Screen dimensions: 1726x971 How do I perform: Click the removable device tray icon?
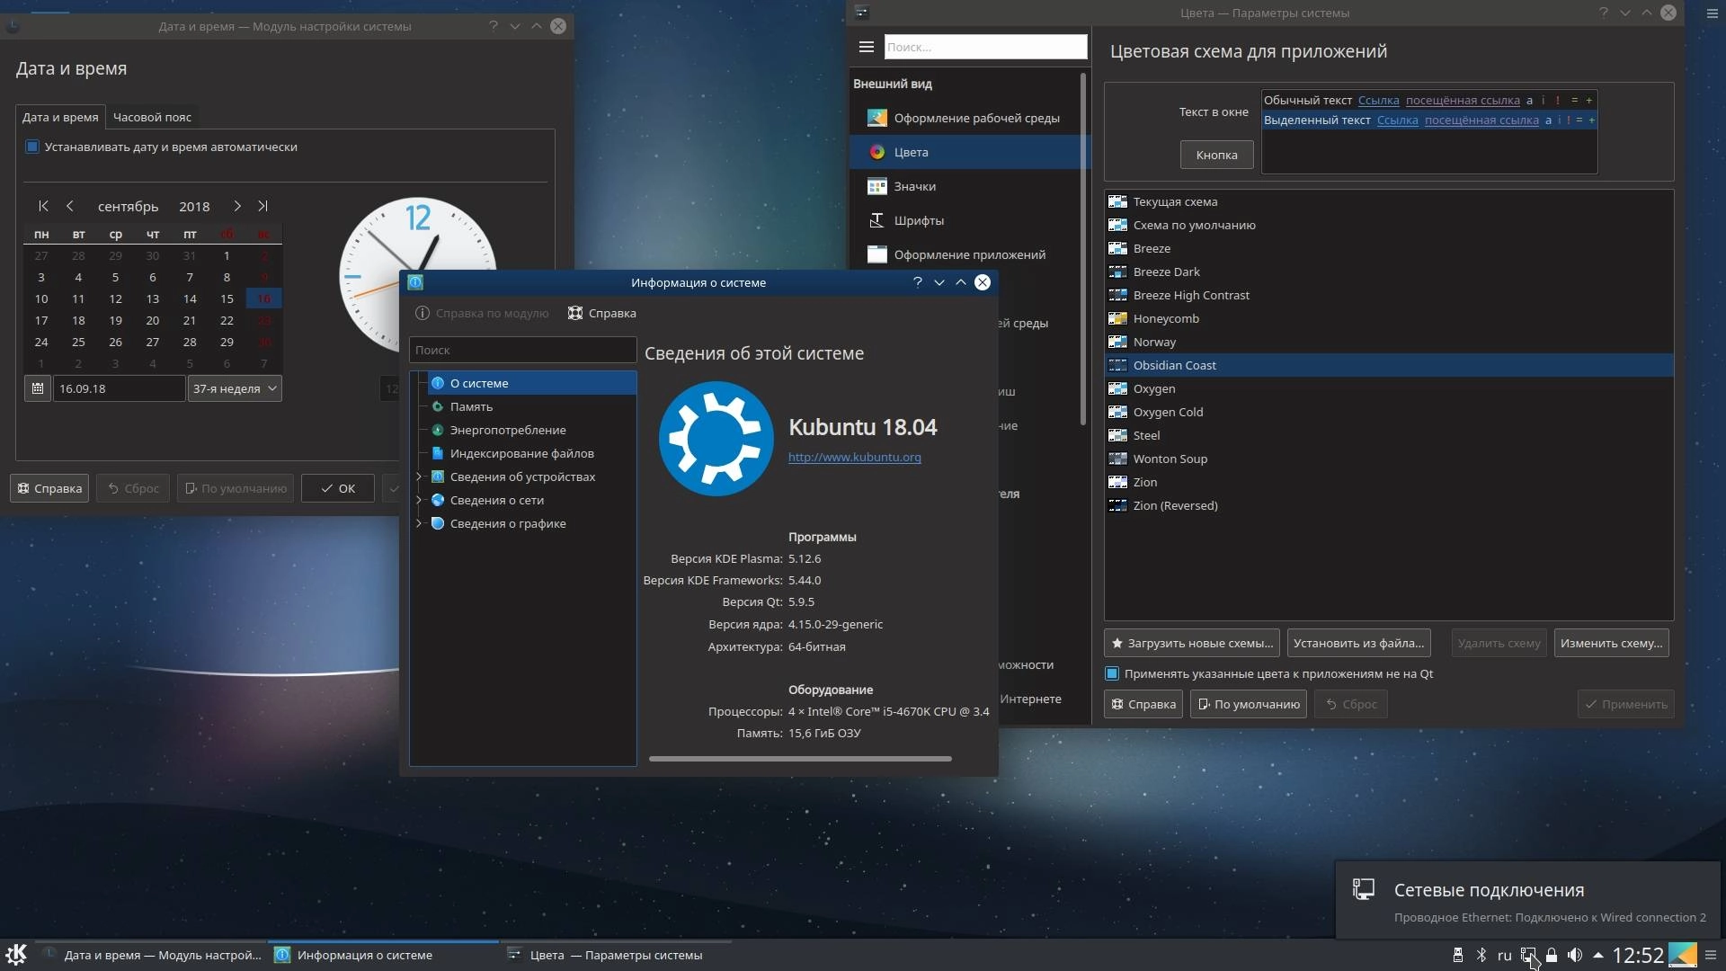tap(1457, 955)
